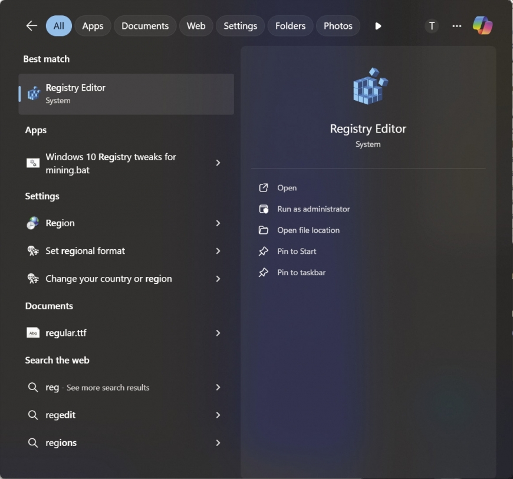This screenshot has height=479, width=513.
Task: Switch to the Settings filter tab
Action: click(241, 26)
